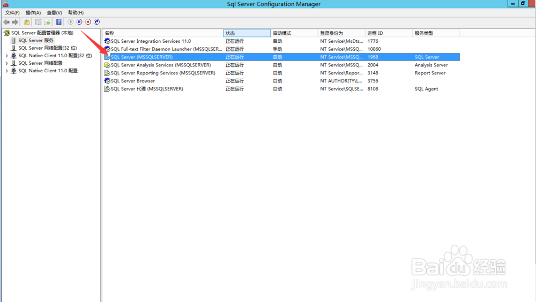536x302 pixels.
Task: Open the Help question-mark icon
Action: tap(59, 22)
